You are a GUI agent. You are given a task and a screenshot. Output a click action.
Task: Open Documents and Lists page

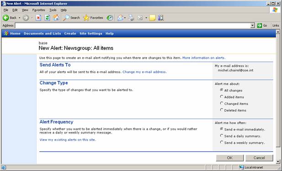pos(42,34)
